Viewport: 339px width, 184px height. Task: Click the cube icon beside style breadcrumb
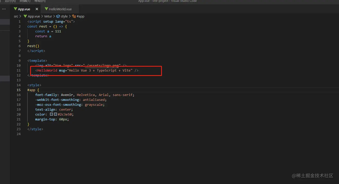point(58,16)
